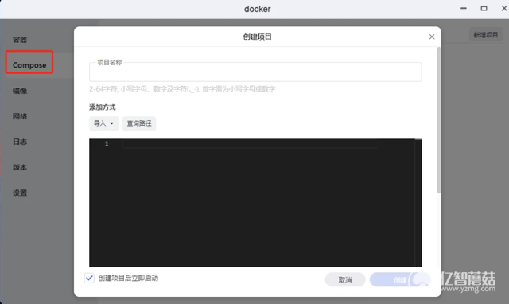Minimize the docker window
This screenshot has height=304, width=509.
point(464,8)
